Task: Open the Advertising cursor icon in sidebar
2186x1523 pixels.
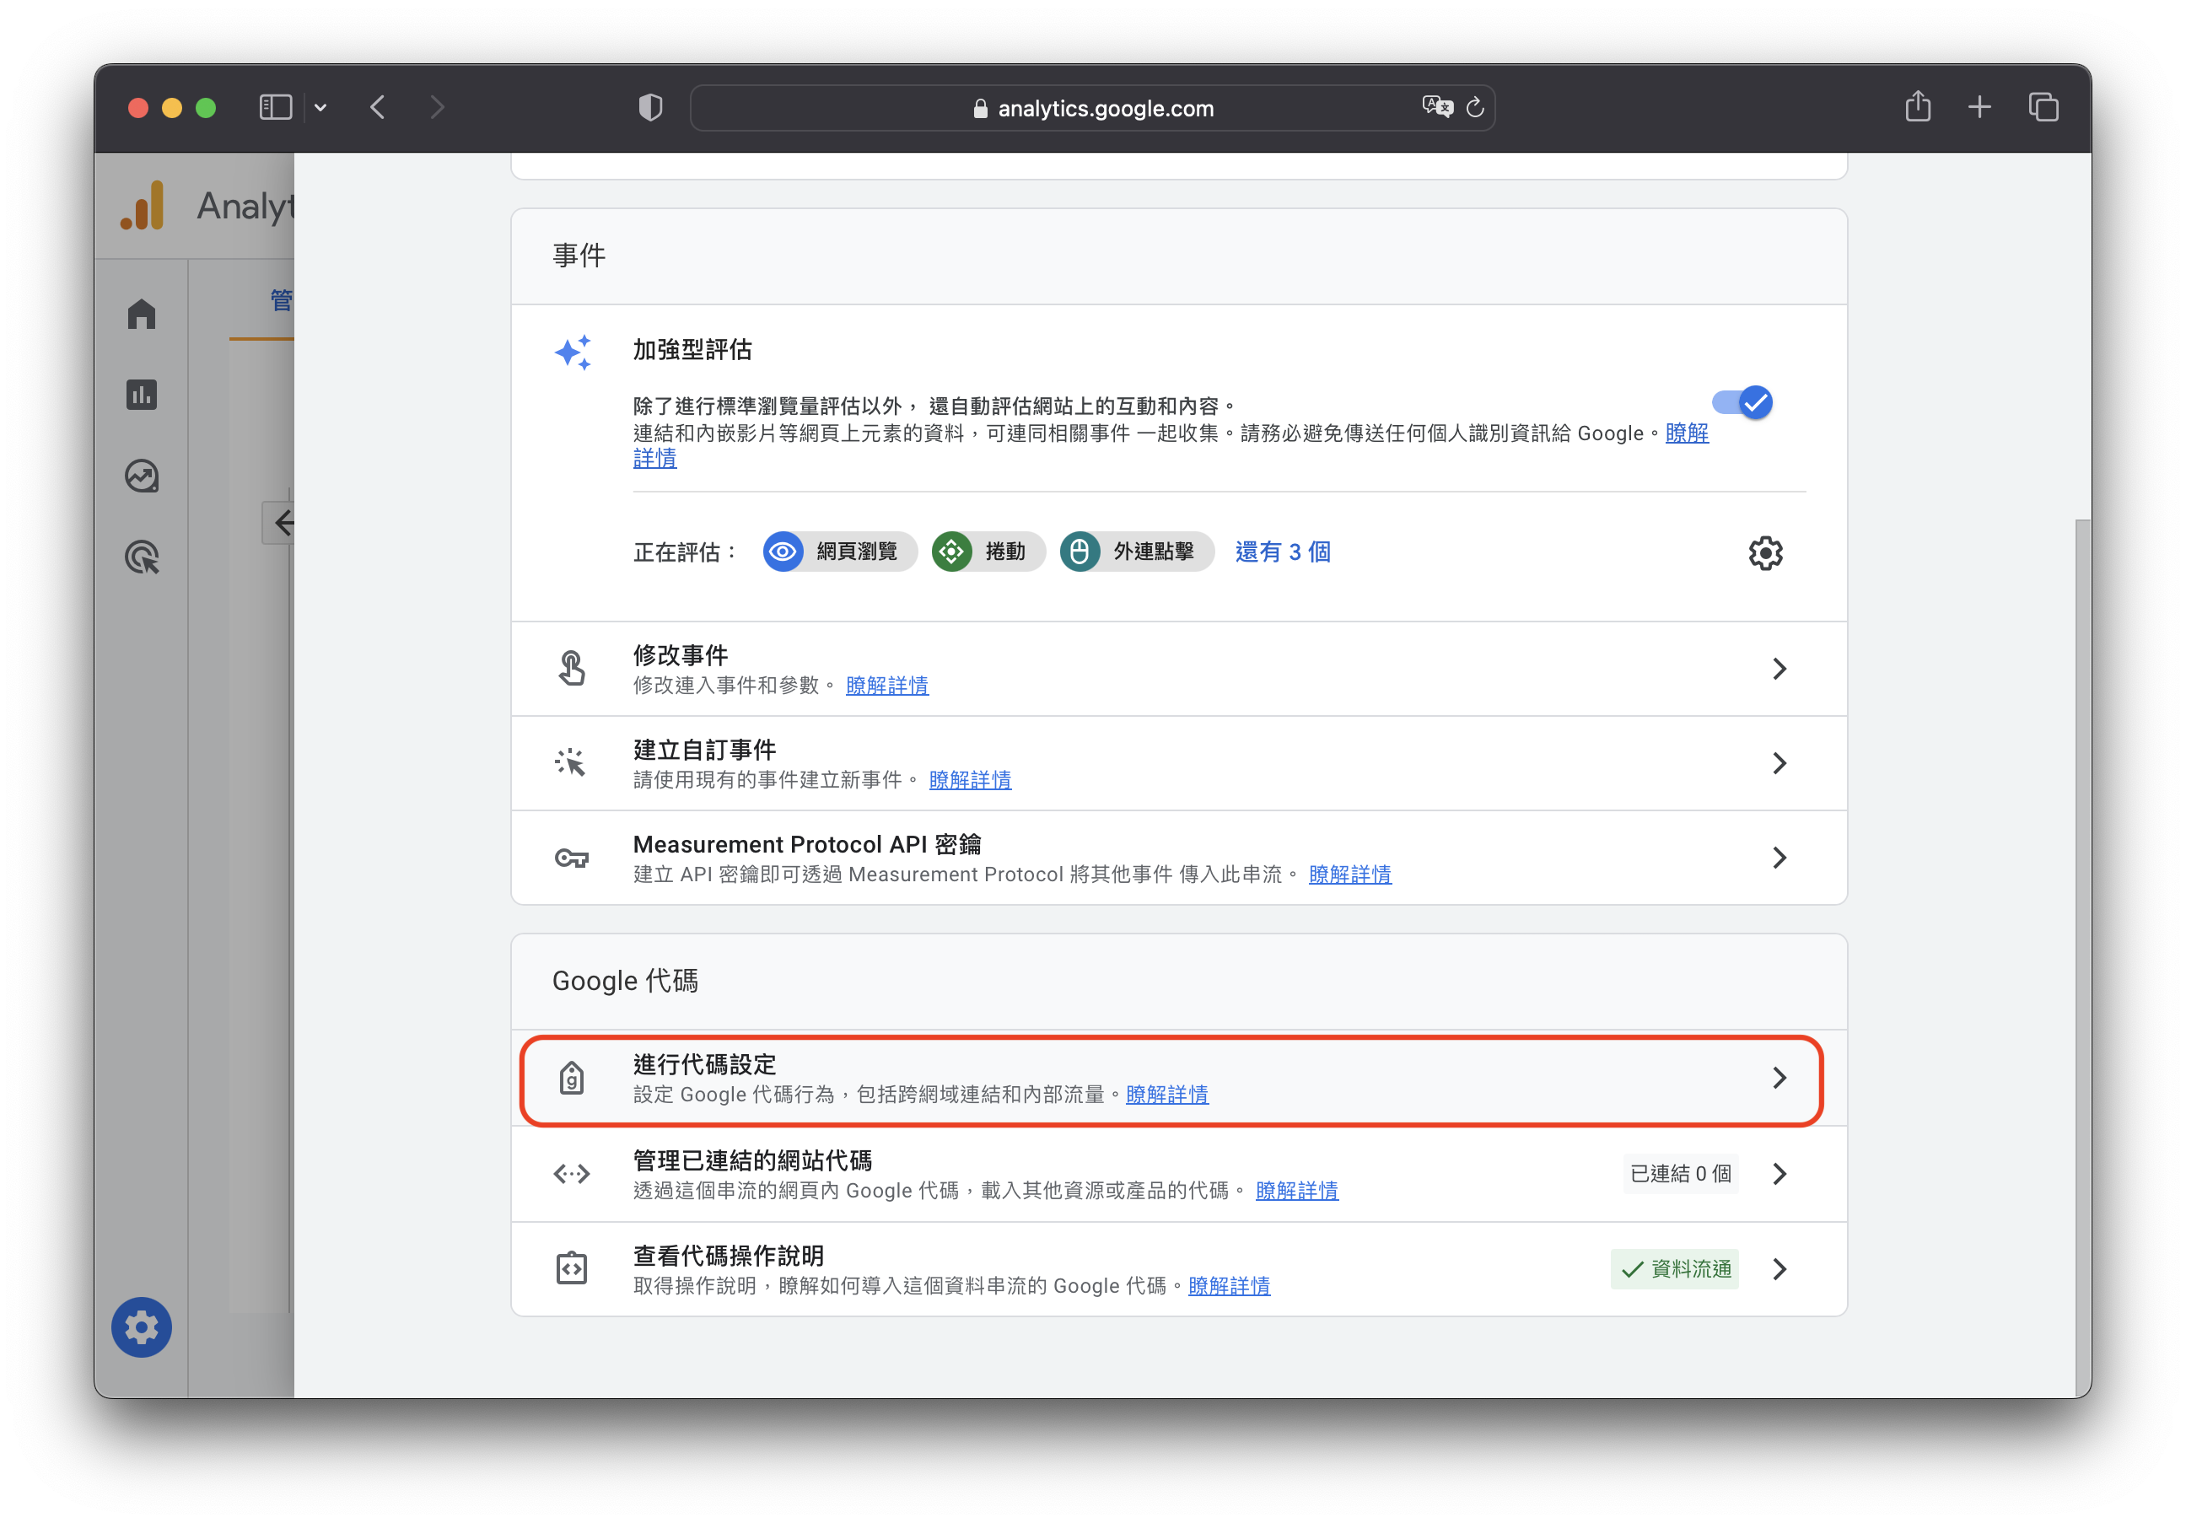Action: (141, 557)
